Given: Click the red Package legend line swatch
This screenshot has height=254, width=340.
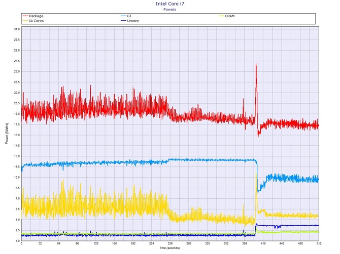Looking at the screenshot, I should point(25,16).
